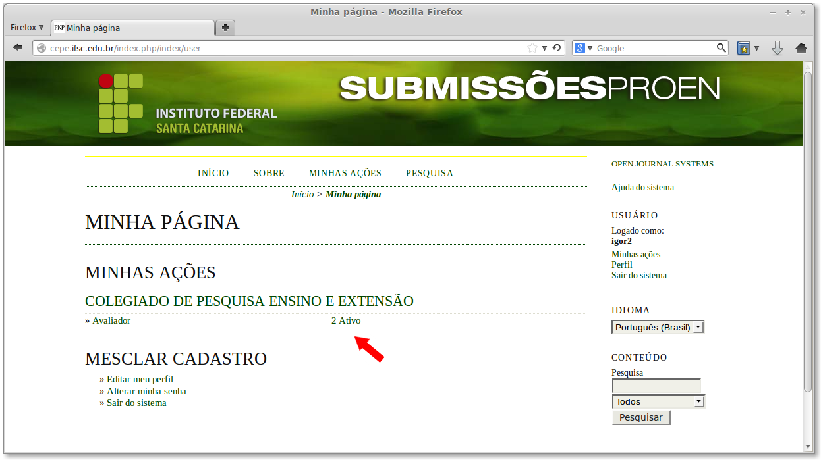Open the Português (Brasil) language dropdown

tap(657, 326)
